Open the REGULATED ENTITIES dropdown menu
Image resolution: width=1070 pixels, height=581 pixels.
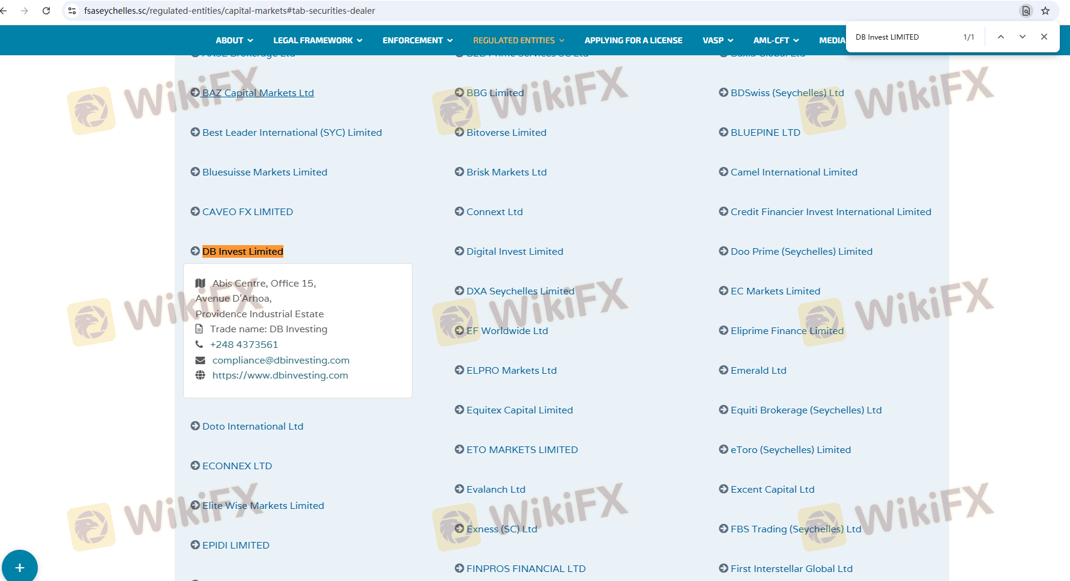[x=519, y=40]
